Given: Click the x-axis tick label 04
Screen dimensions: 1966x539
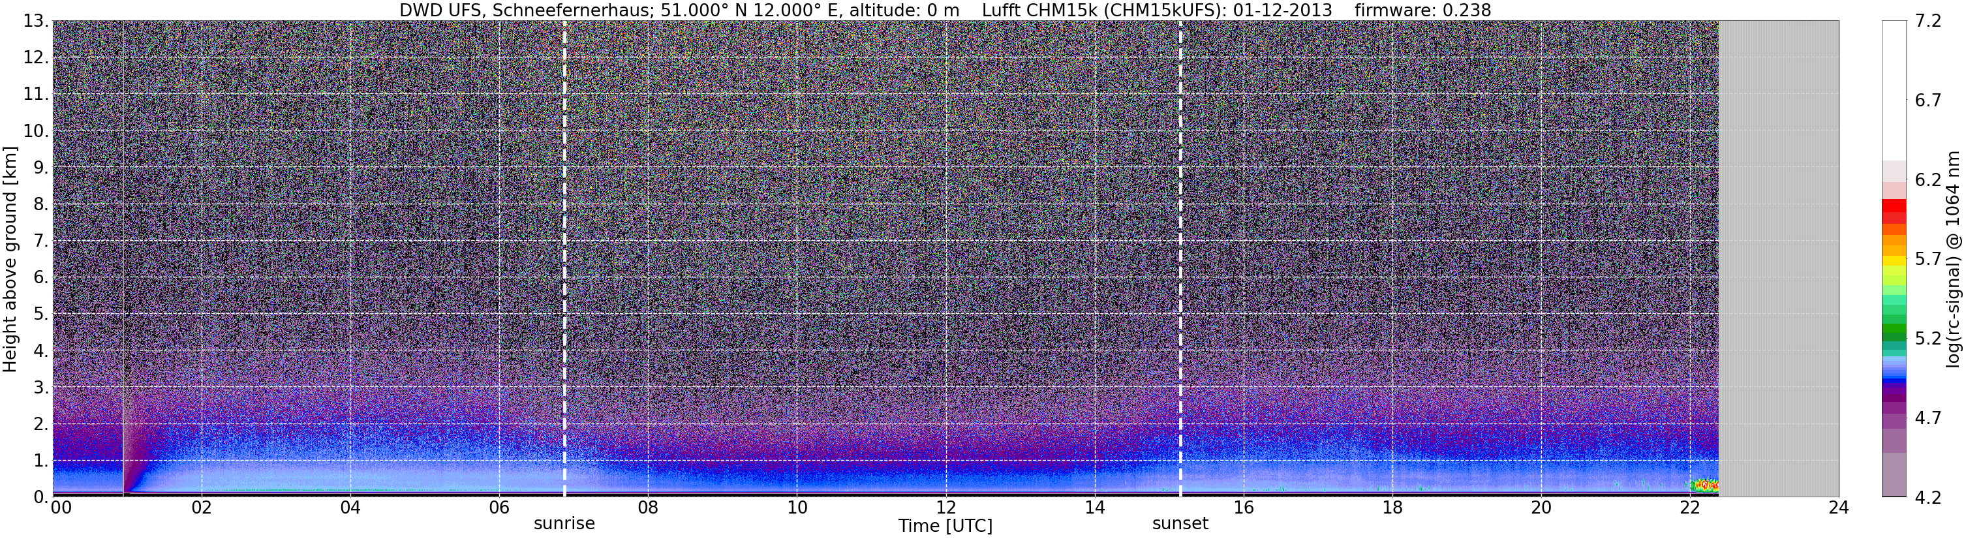Looking at the screenshot, I should pos(350,508).
